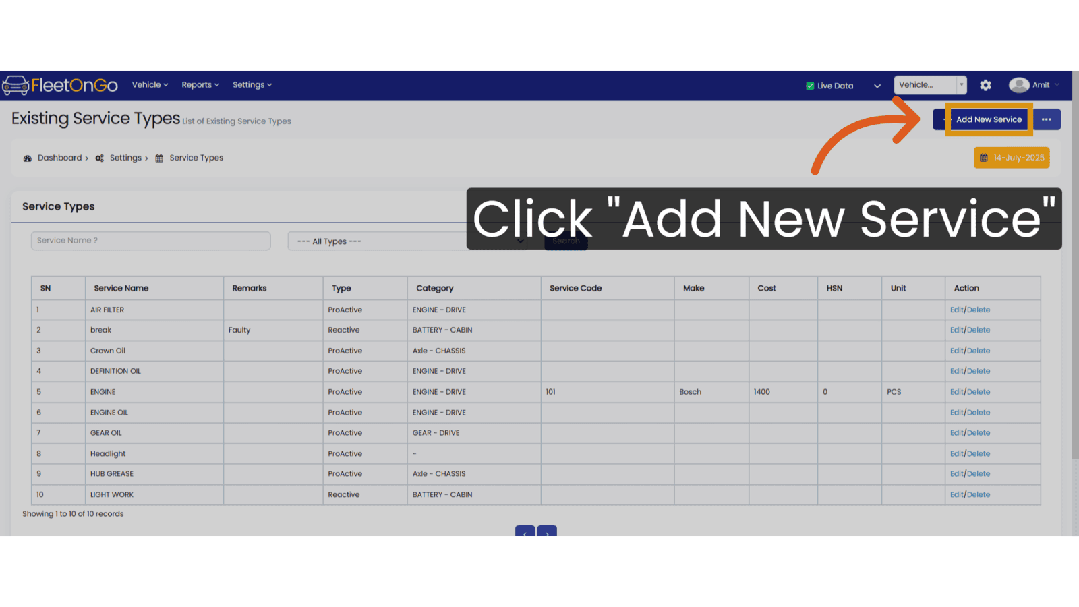Go to Dashboard breadcrumb link

pyautogui.click(x=59, y=158)
